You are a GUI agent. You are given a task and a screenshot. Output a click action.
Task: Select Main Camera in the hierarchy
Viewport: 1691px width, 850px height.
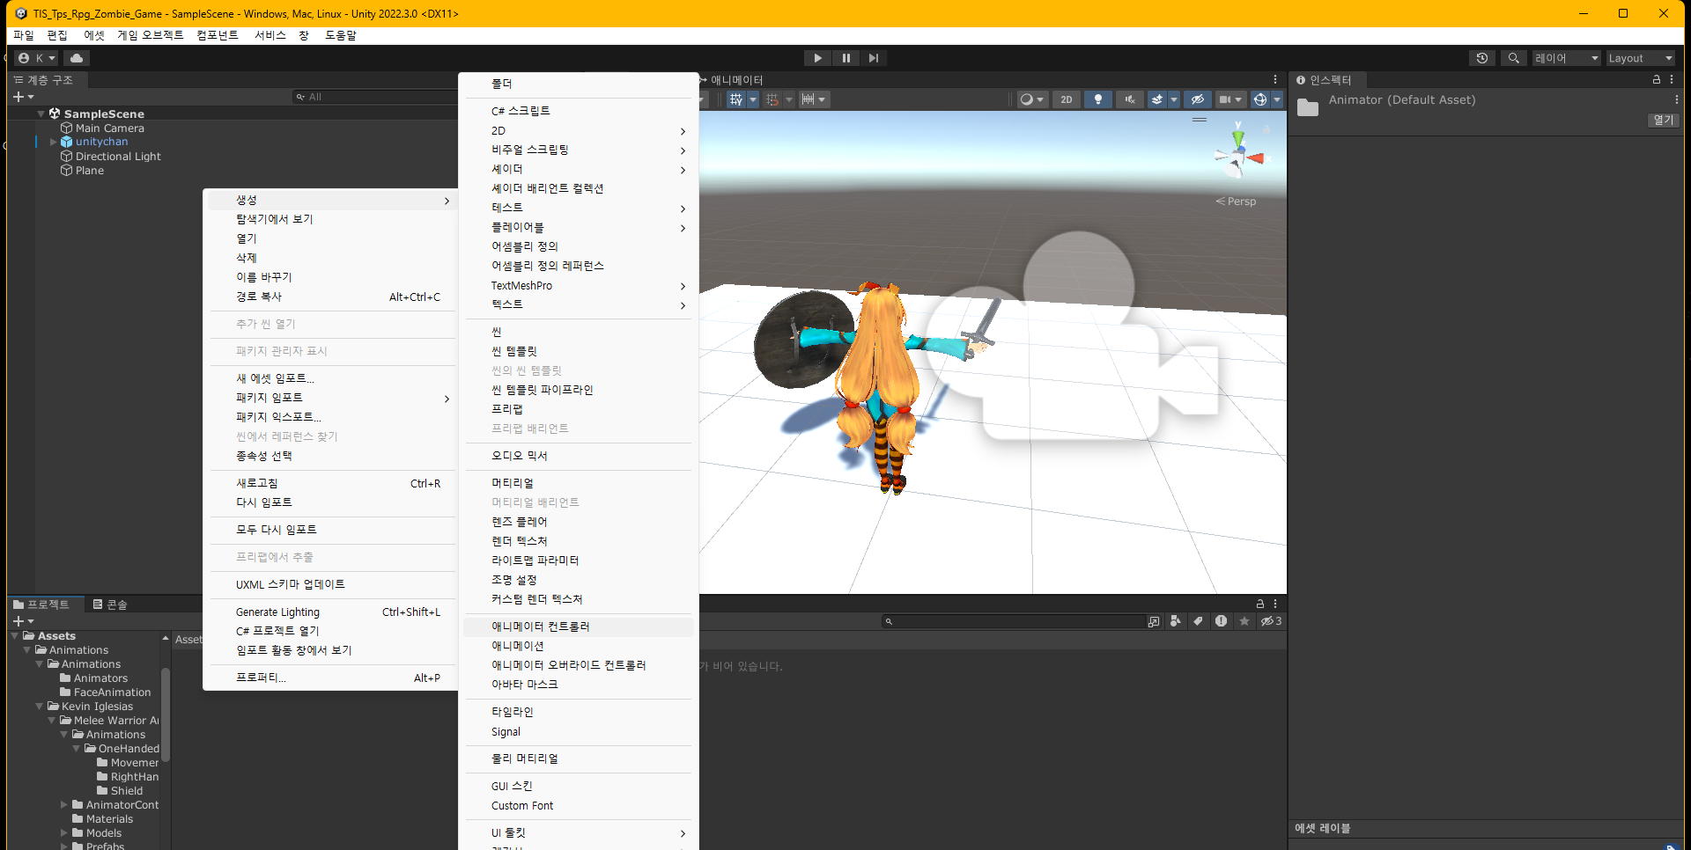[109, 128]
